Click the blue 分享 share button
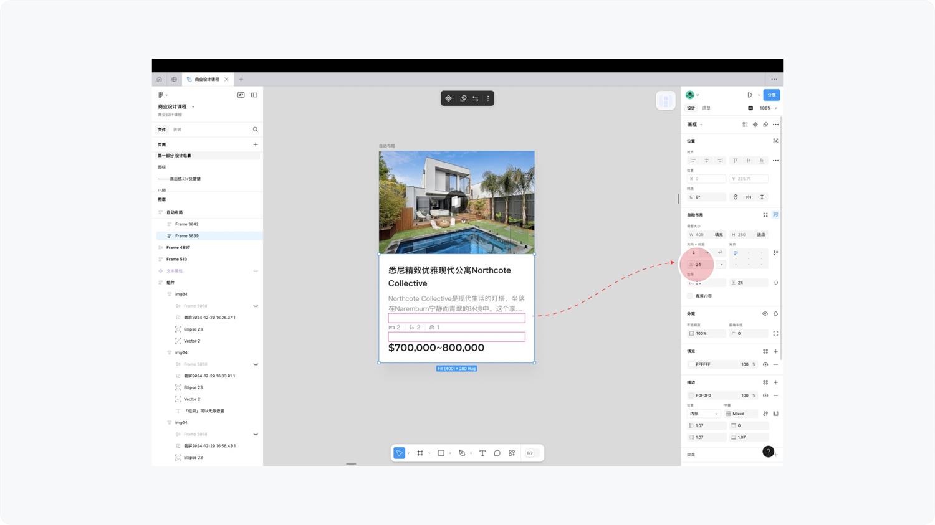Screen dimensions: 935x525 [771, 95]
